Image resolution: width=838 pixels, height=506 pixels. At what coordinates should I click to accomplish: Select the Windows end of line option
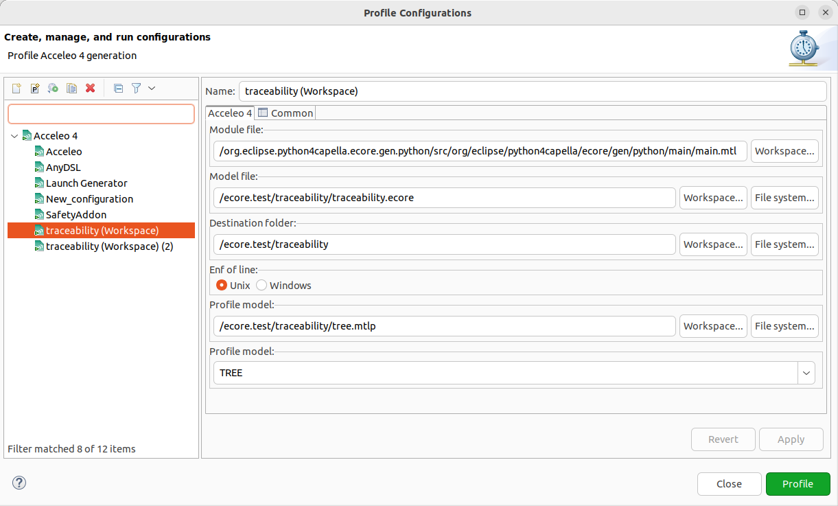(261, 285)
